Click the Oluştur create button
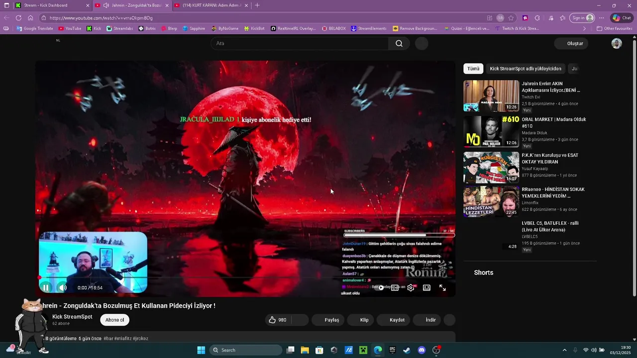 click(x=571, y=43)
